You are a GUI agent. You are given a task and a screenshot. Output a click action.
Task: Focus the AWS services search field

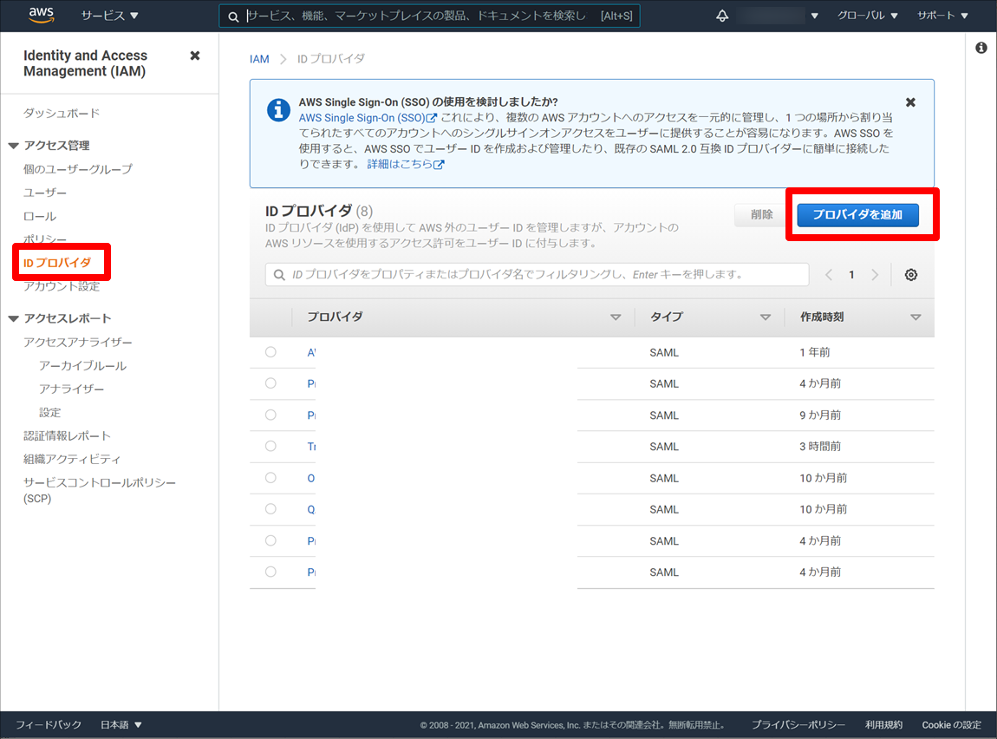429,16
